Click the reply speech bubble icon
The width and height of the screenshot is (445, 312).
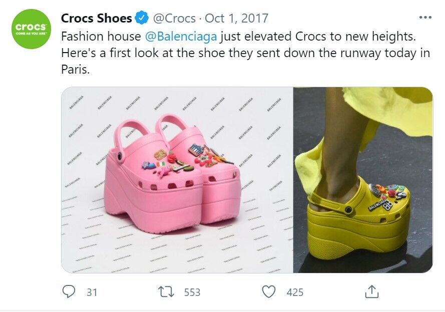click(69, 291)
